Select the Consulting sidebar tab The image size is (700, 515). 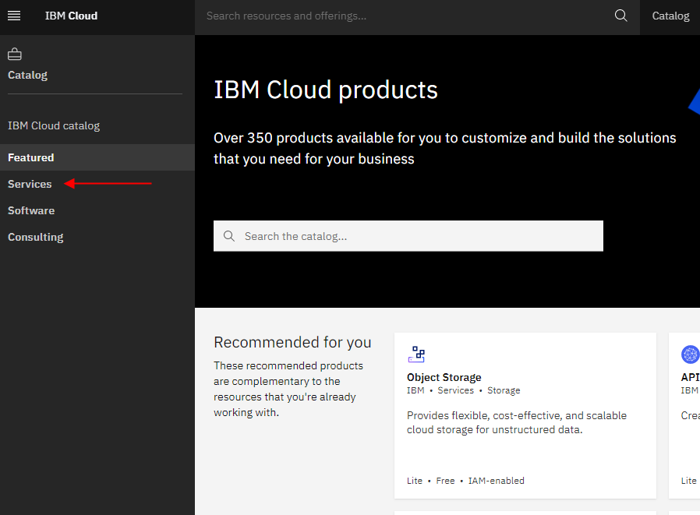coord(97,237)
